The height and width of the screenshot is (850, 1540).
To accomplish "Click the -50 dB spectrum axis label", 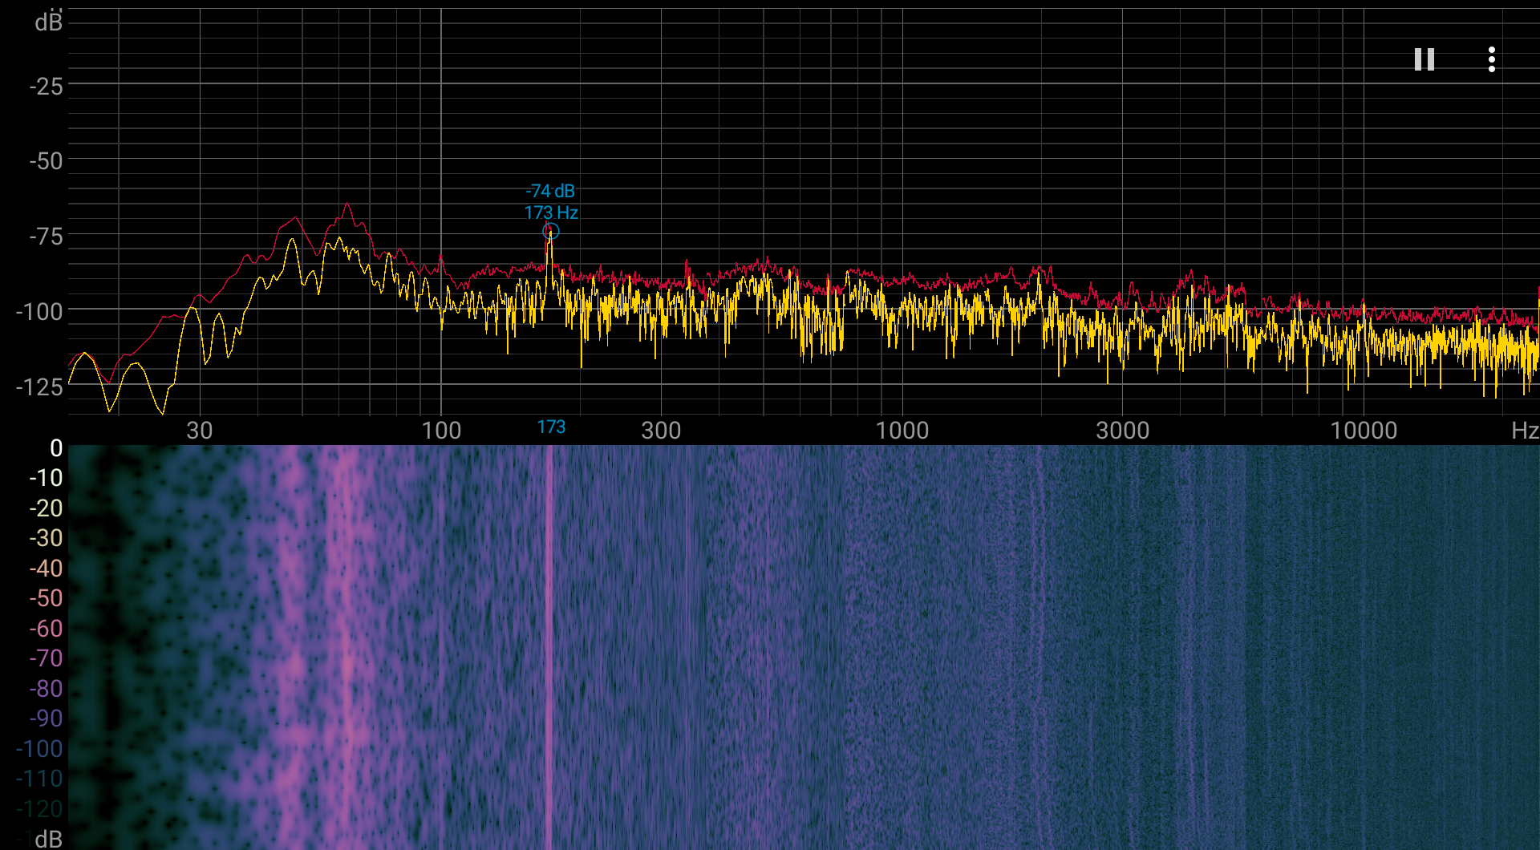I will pyautogui.click(x=46, y=161).
